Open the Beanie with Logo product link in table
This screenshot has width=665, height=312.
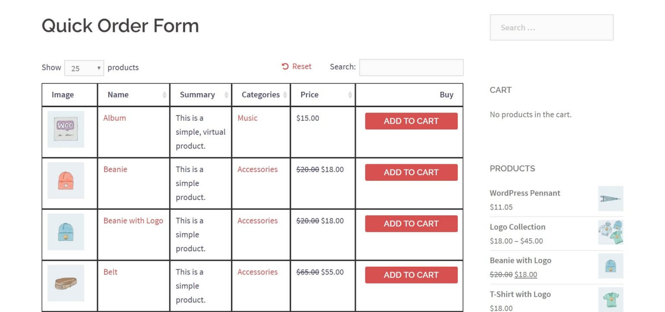(x=133, y=221)
